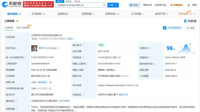Click help icon beside 经营范围
200x112 pixels.
pyautogui.click(x=16, y=109)
